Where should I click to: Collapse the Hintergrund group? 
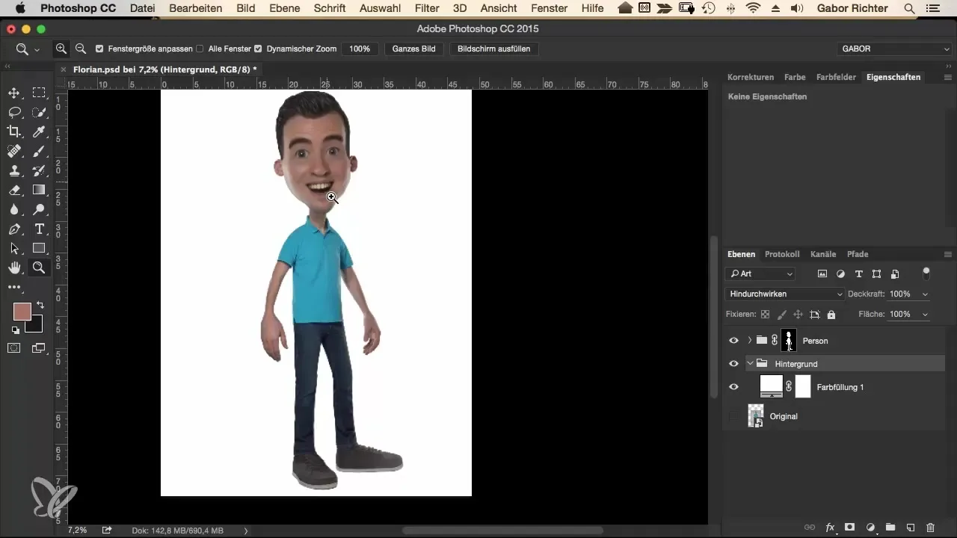750,364
